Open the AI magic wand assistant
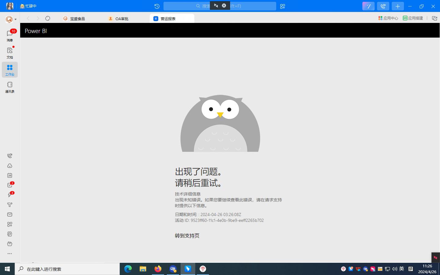Image resolution: width=440 pixels, height=275 pixels. 369,6
